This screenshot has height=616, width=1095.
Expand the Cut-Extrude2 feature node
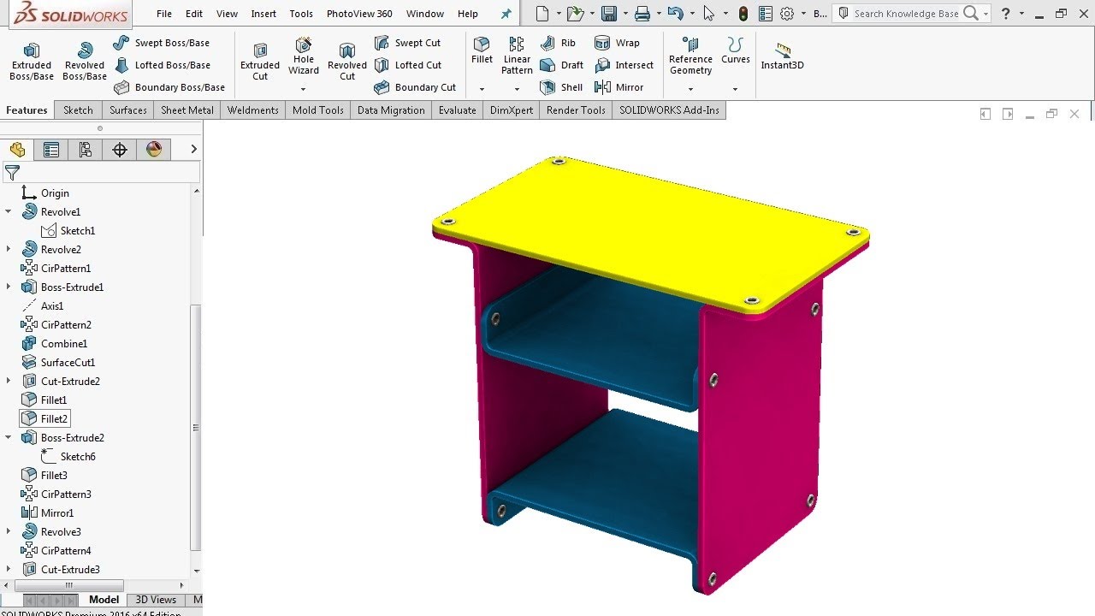9,382
